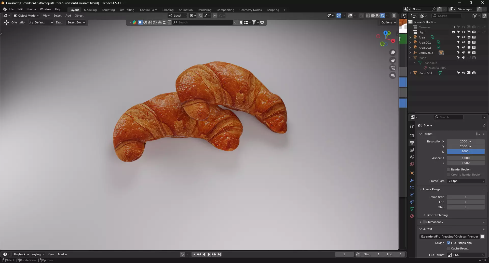The image size is (489, 263).
Task: Open the World properties tab
Action: 412,164
